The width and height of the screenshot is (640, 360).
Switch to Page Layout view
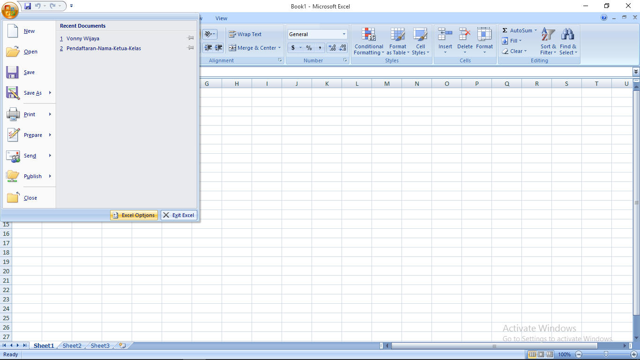(x=541, y=354)
